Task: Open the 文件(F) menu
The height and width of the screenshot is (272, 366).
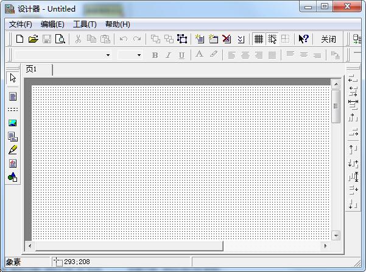Action: [20, 24]
